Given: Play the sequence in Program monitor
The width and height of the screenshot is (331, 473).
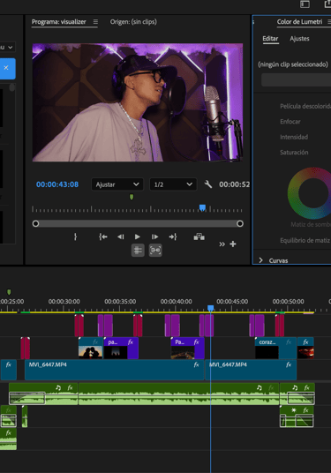Looking at the screenshot, I should [138, 236].
